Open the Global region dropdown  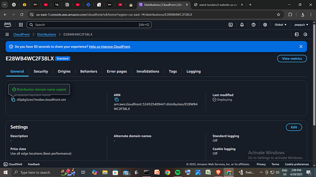tap(280, 25)
